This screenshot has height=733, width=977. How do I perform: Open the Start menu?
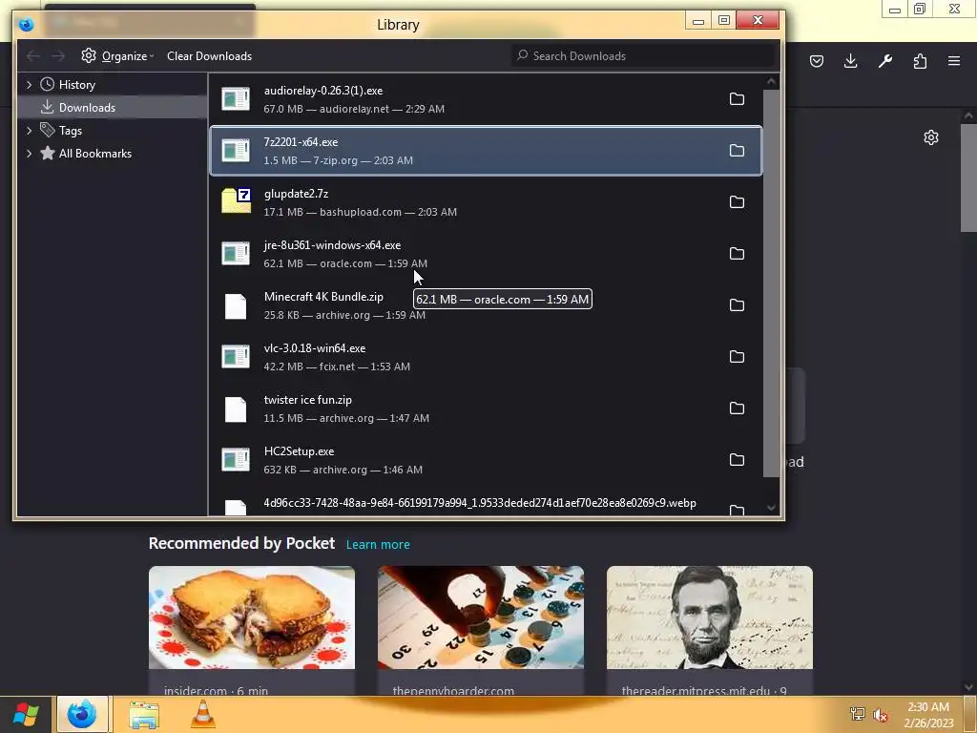coord(26,714)
